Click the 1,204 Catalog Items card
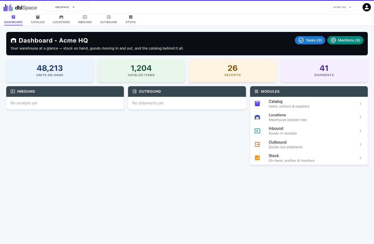374x244 pixels. [141, 71]
